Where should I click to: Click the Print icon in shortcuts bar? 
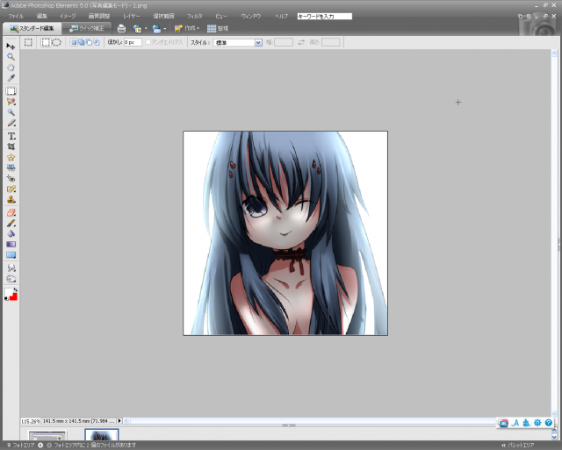click(121, 29)
